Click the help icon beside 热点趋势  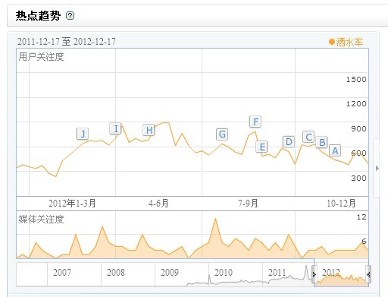(70, 16)
